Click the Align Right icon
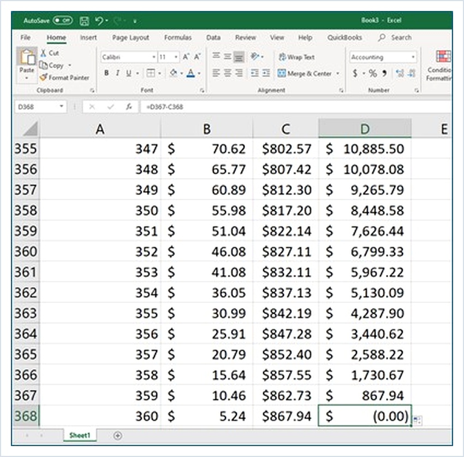This screenshot has height=457, width=464. (239, 73)
